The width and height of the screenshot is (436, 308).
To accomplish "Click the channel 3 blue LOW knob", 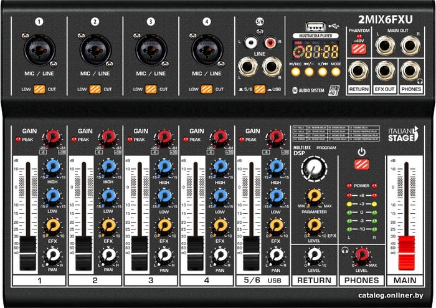I will pos(164,195).
